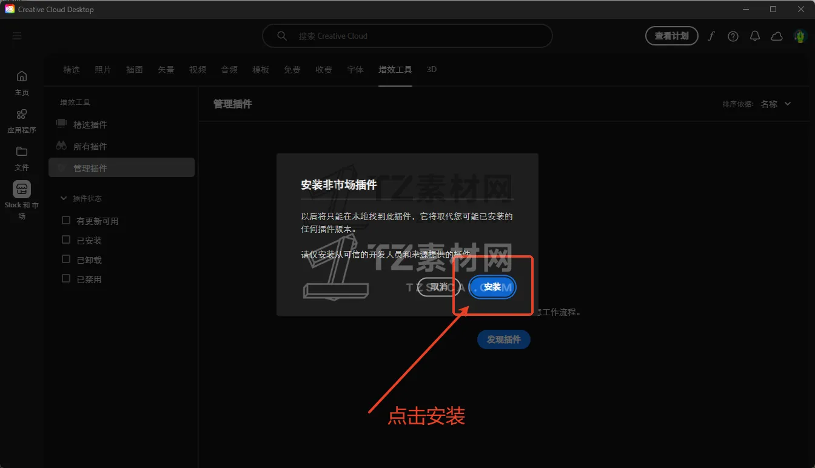
Task: Open the hamburger menu icon
Action: [17, 36]
